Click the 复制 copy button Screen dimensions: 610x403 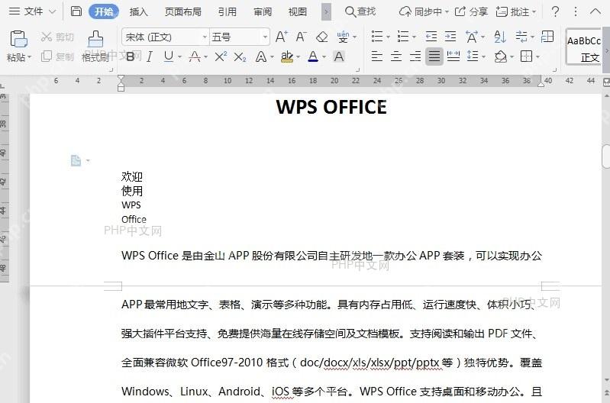click(x=57, y=56)
